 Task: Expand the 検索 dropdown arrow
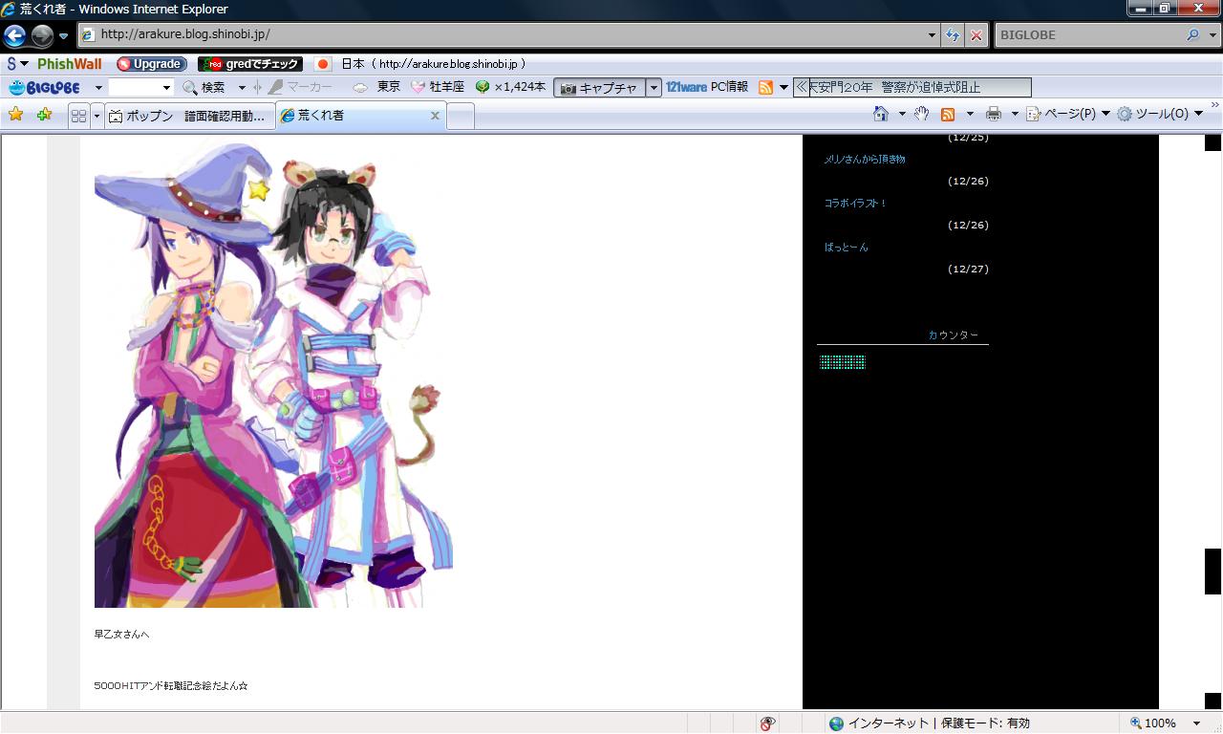pyautogui.click(x=242, y=87)
